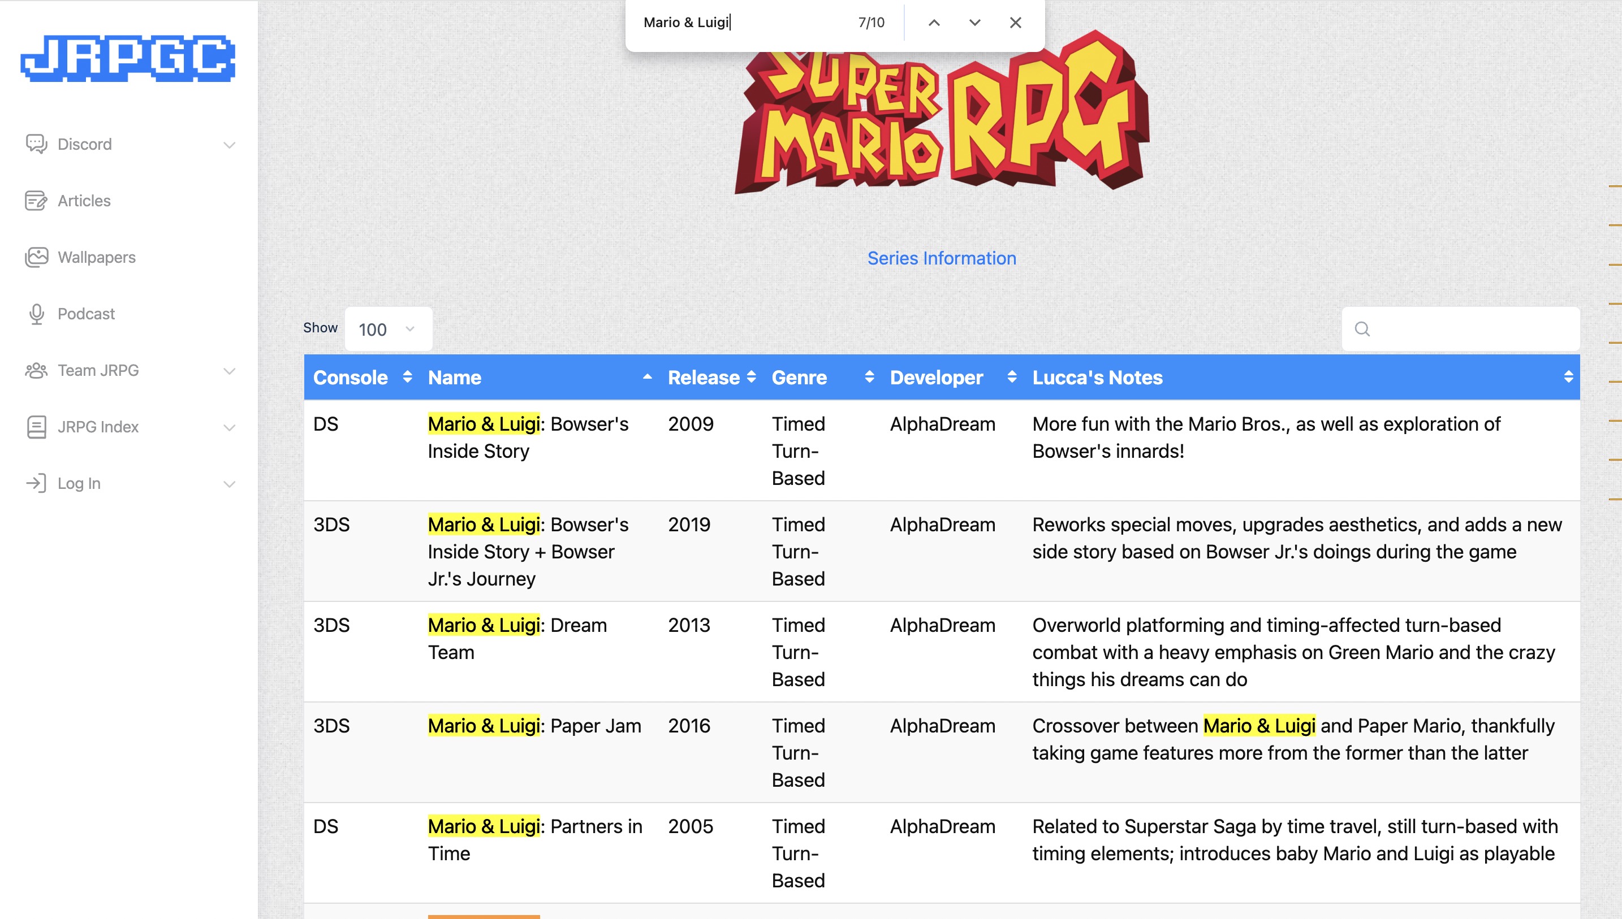The image size is (1622, 919).
Task: Sort by Genre column arrows
Action: pos(869,377)
